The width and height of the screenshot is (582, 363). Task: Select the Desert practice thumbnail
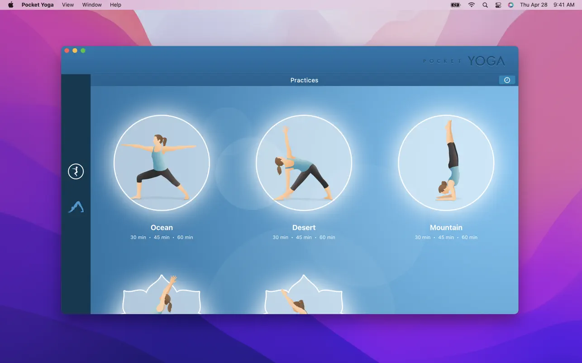pos(304,163)
